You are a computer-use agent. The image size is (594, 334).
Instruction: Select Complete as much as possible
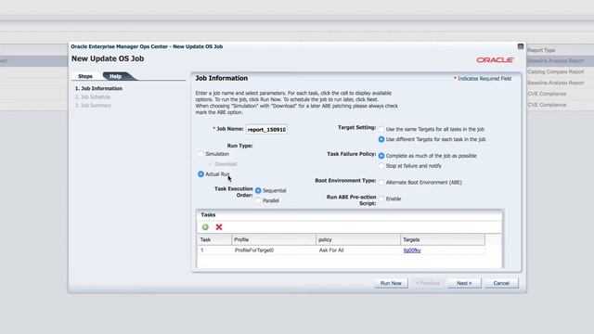pyautogui.click(x=381, y=156)
